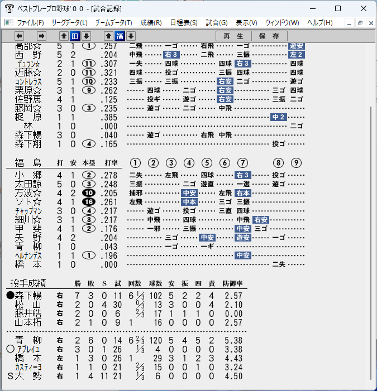Click the up arrow beside 田 icon

pos(64,36)
